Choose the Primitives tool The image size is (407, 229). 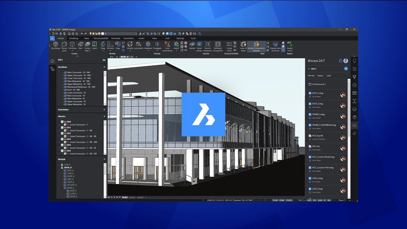(72, 46)
